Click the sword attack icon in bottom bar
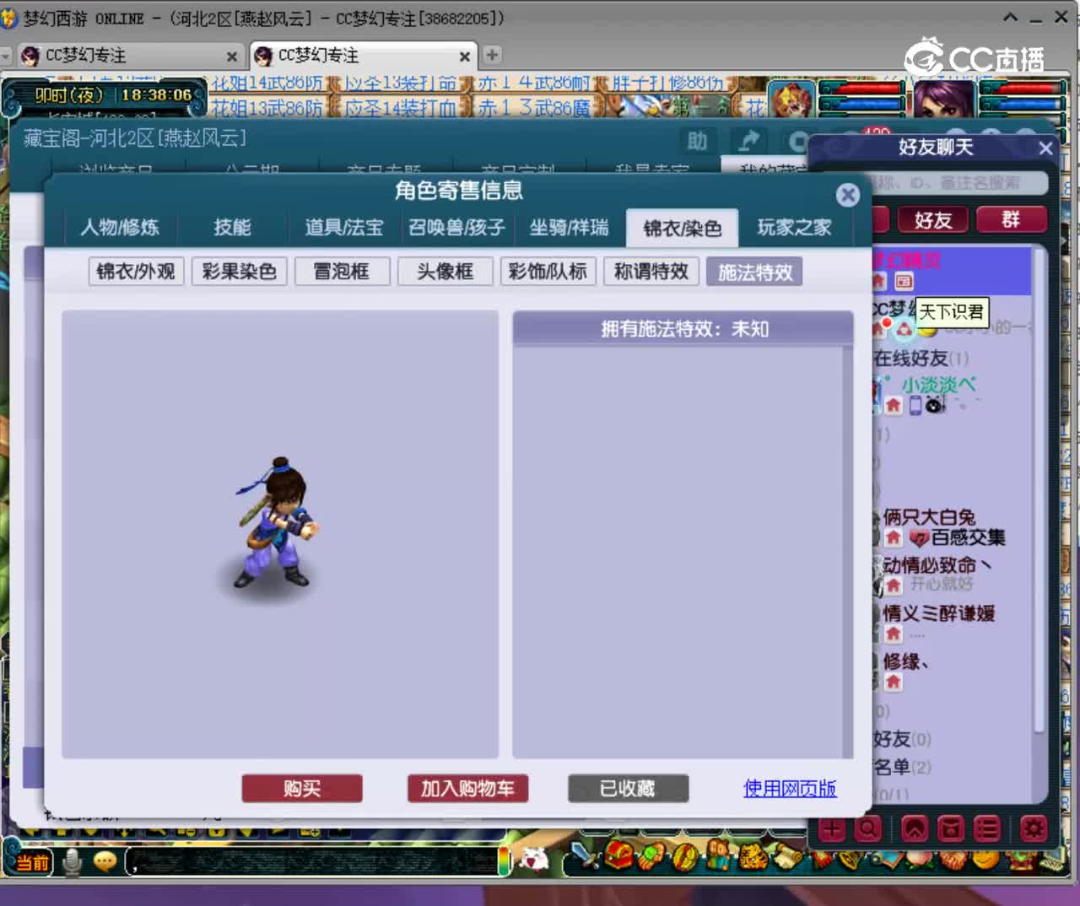 [584, 857]
